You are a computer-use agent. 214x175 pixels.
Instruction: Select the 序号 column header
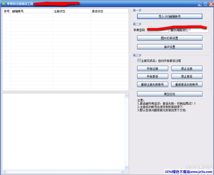[x=7, y=11]
